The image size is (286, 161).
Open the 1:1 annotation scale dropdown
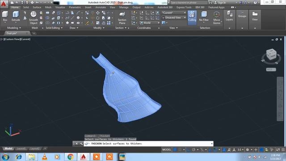coord(240,150)
